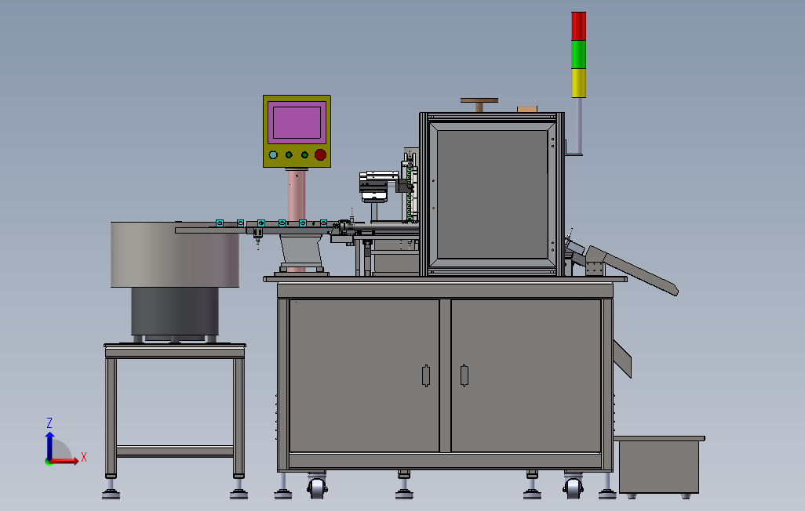Click the left cabinet door handle
The height and width of the screenshot is (511, 805).
pyautogui.click(x=425, y=375)
